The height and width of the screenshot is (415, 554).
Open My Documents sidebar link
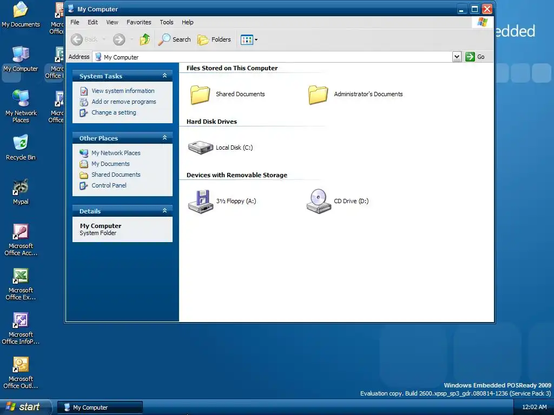click(110, 164)
